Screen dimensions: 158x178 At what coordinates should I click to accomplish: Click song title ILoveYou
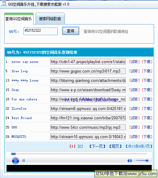coord(19,108)
